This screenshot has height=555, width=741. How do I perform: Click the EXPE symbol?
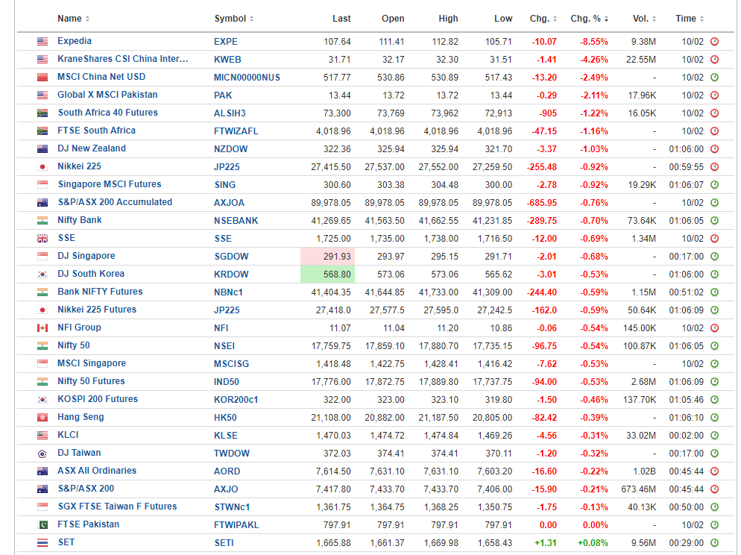coord(225,42)
